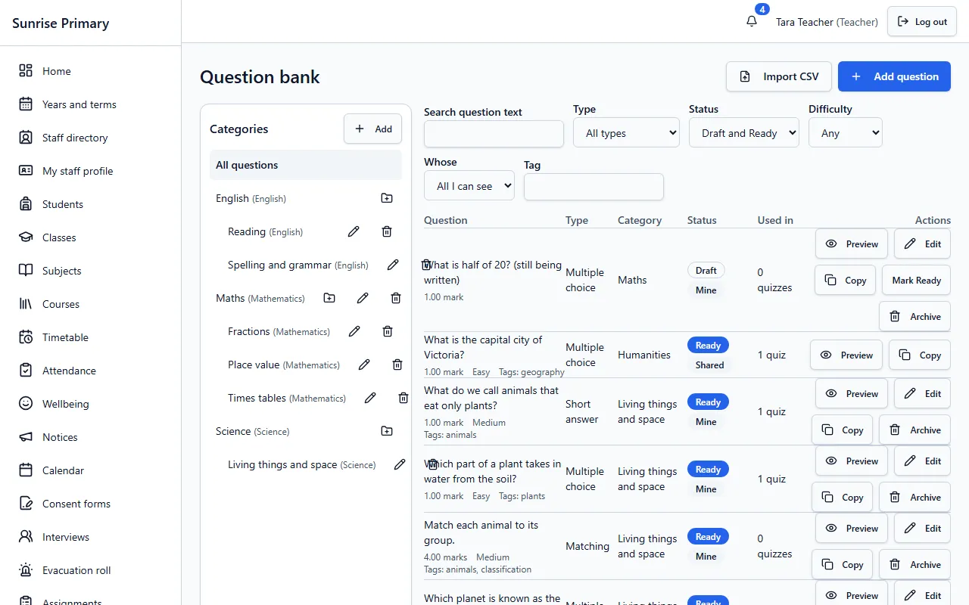Delete the Place value category

(397, 365)
